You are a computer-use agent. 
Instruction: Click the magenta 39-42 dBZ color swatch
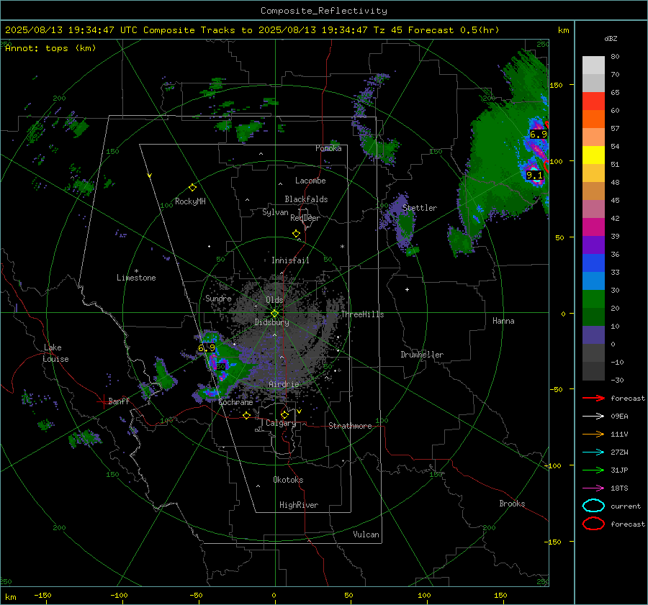tap(593, 227)
